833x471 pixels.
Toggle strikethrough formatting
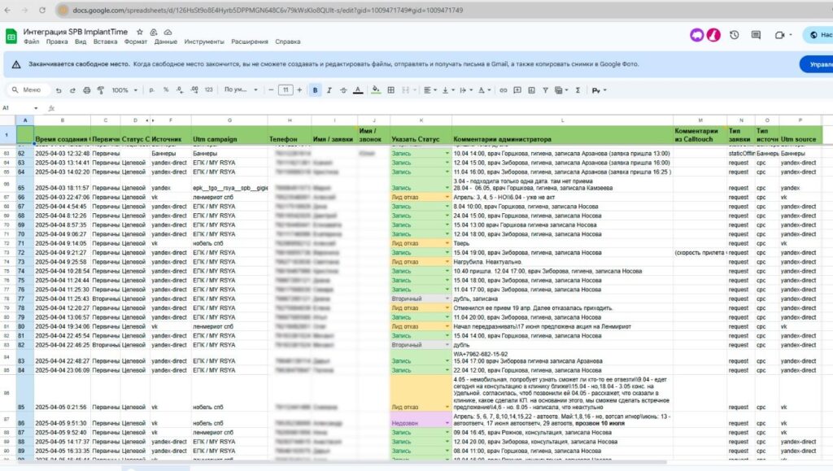pos(343,90)
